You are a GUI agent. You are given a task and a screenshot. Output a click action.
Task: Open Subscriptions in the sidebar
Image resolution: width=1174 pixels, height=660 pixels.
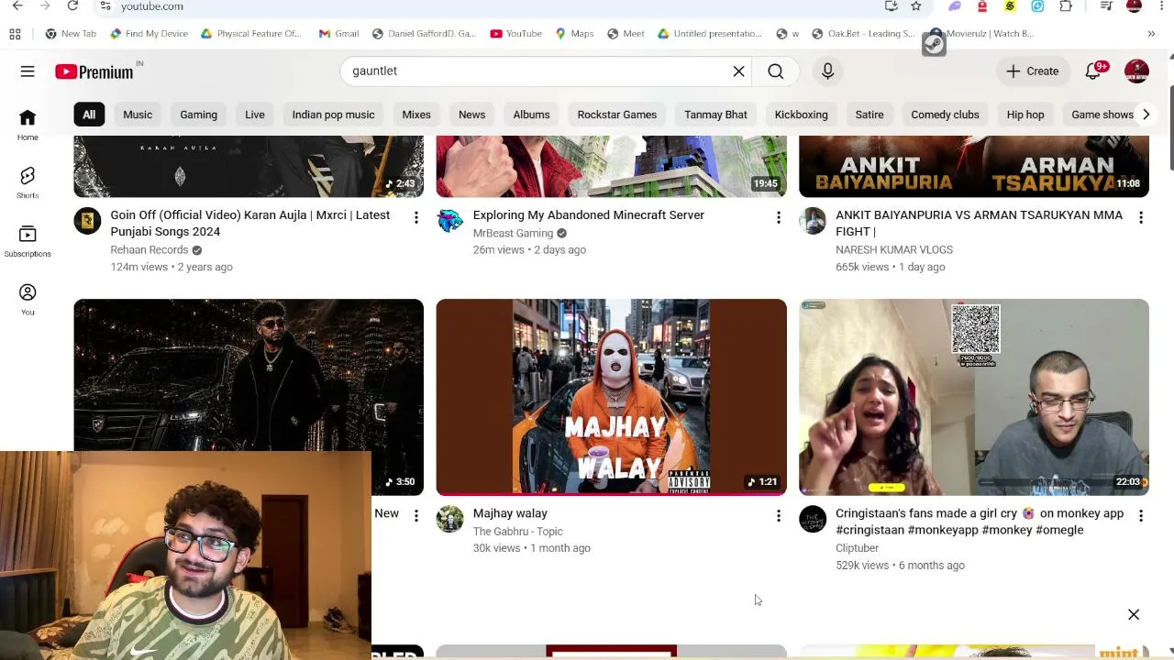[28, 241]
